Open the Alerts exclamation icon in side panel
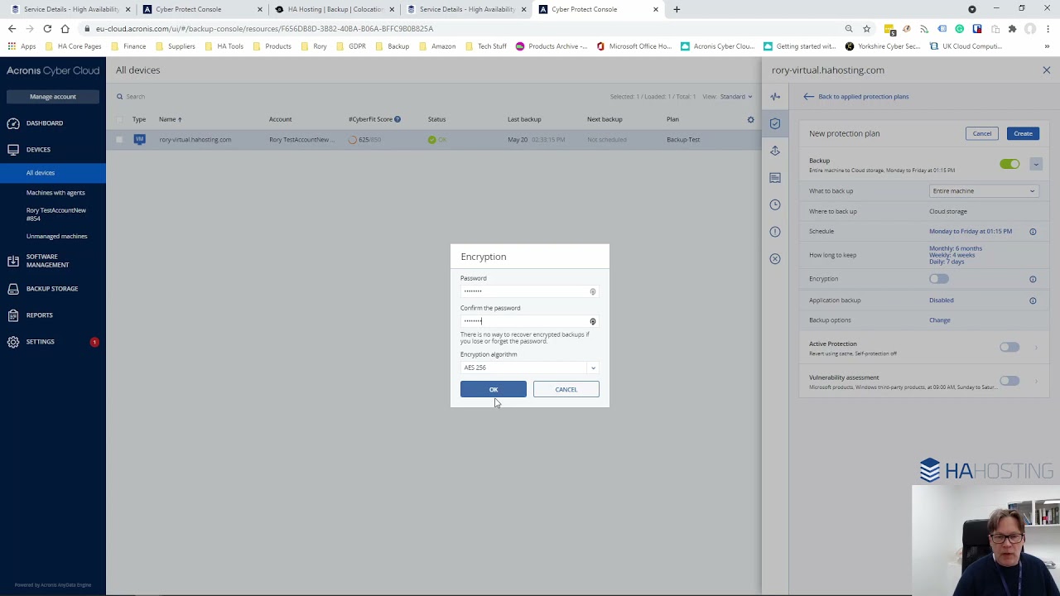The height and width of the screenshot is (596, 1060). [775, 232]
